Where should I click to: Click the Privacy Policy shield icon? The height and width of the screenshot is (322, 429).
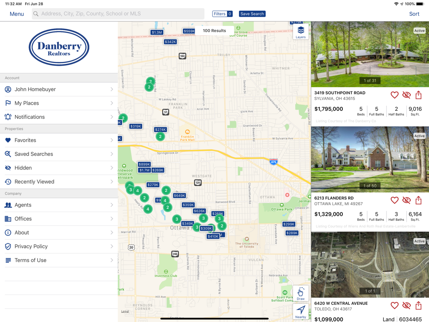[8, 246]
